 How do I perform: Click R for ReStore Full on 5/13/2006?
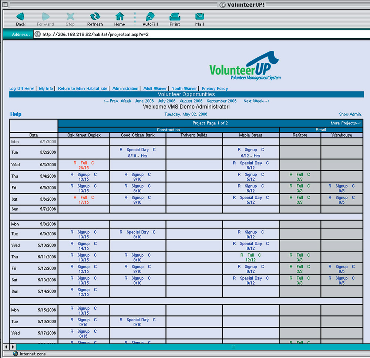(x=291, y=278)
